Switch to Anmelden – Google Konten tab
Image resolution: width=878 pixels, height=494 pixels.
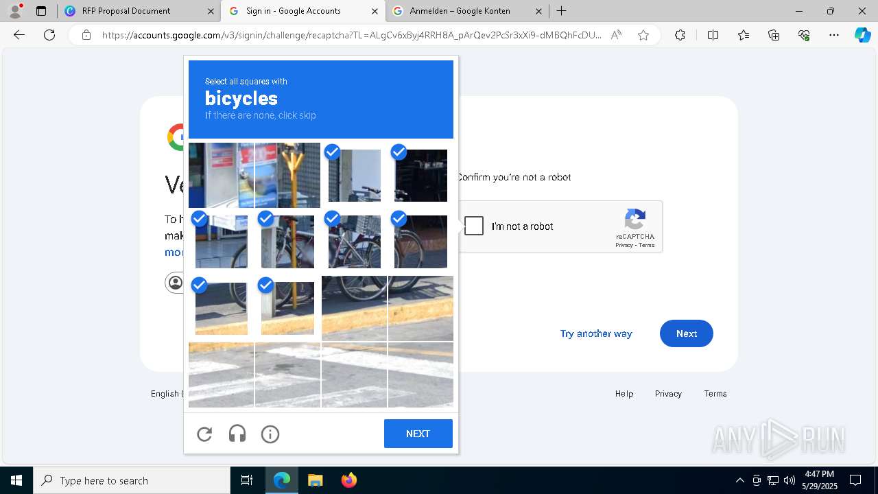coord(467,11)
